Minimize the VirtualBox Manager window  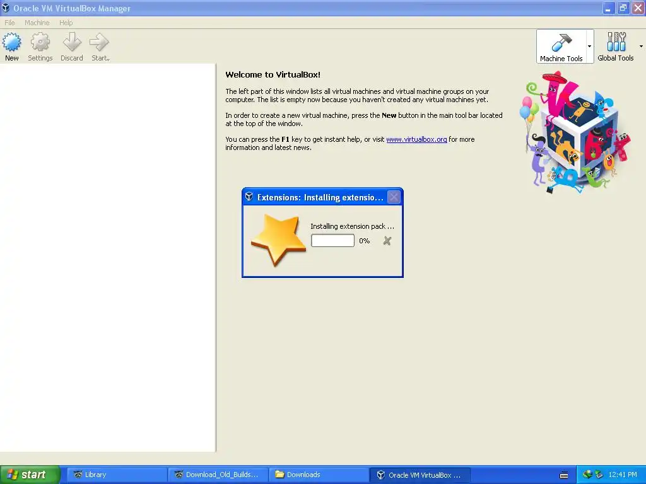click(x=608, y=8)
